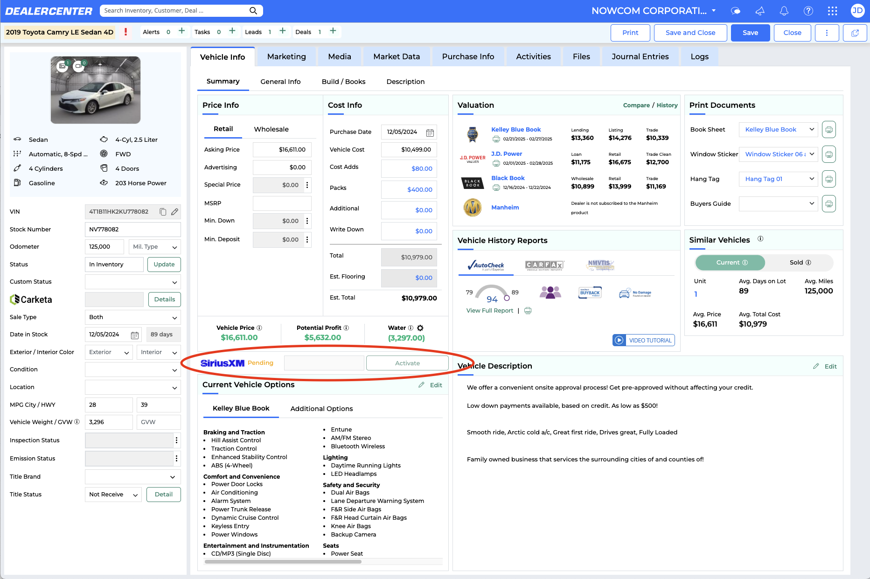Click the vehicle options horizontal scrollbar

click(283, 562)
